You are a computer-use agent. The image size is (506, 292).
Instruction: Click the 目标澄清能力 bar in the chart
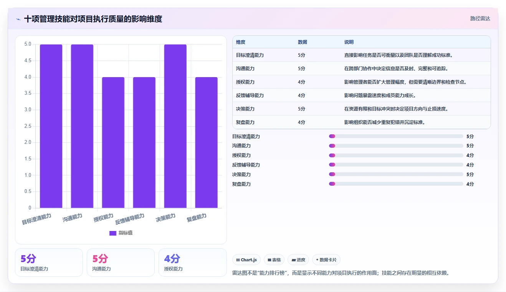(x=51, y=126)
